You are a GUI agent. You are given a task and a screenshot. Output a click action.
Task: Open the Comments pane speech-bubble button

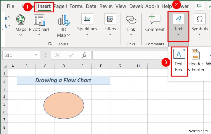coord(199,6)
